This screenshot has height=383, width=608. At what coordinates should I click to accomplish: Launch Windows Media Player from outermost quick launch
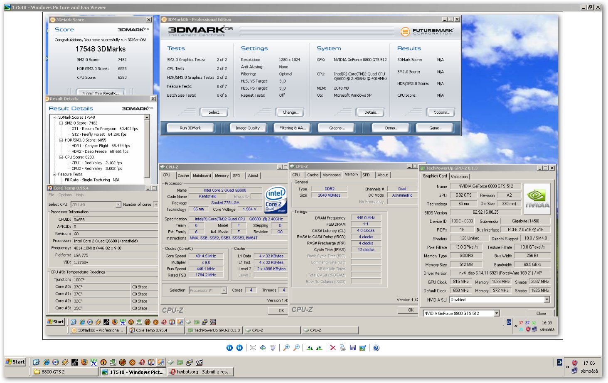(55, 362)
